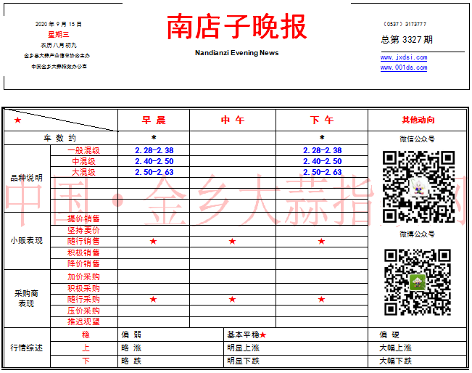Click the phone number (0537) 3173777
The width and height of the screenshot is (472, 373).
click(x=405, y=24)
